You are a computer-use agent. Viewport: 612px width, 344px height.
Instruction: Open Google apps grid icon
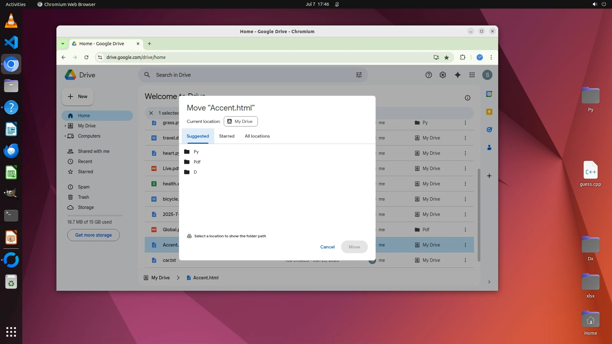click(x=472, y=75)
